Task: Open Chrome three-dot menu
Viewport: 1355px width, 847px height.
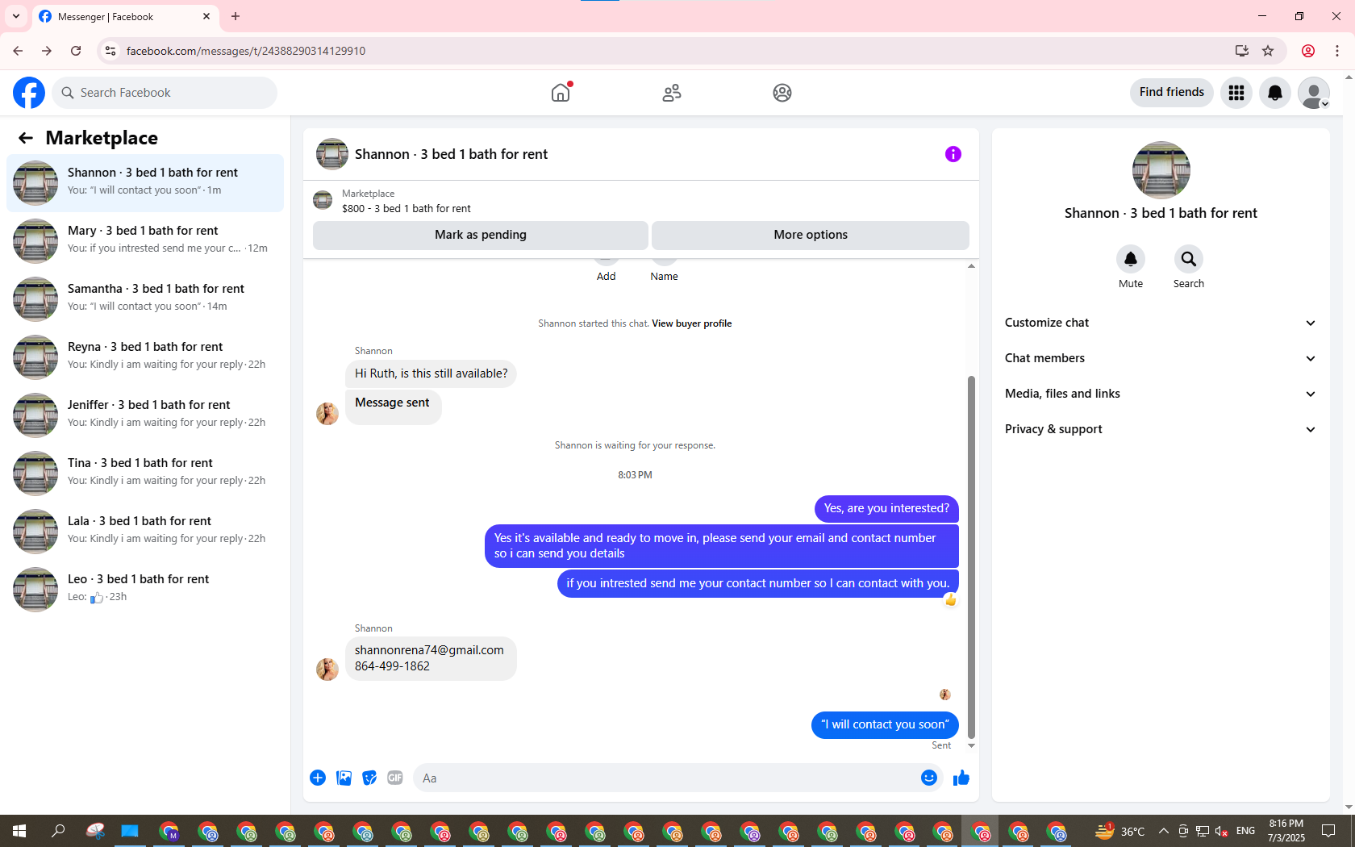Action: pos(1337,51)
